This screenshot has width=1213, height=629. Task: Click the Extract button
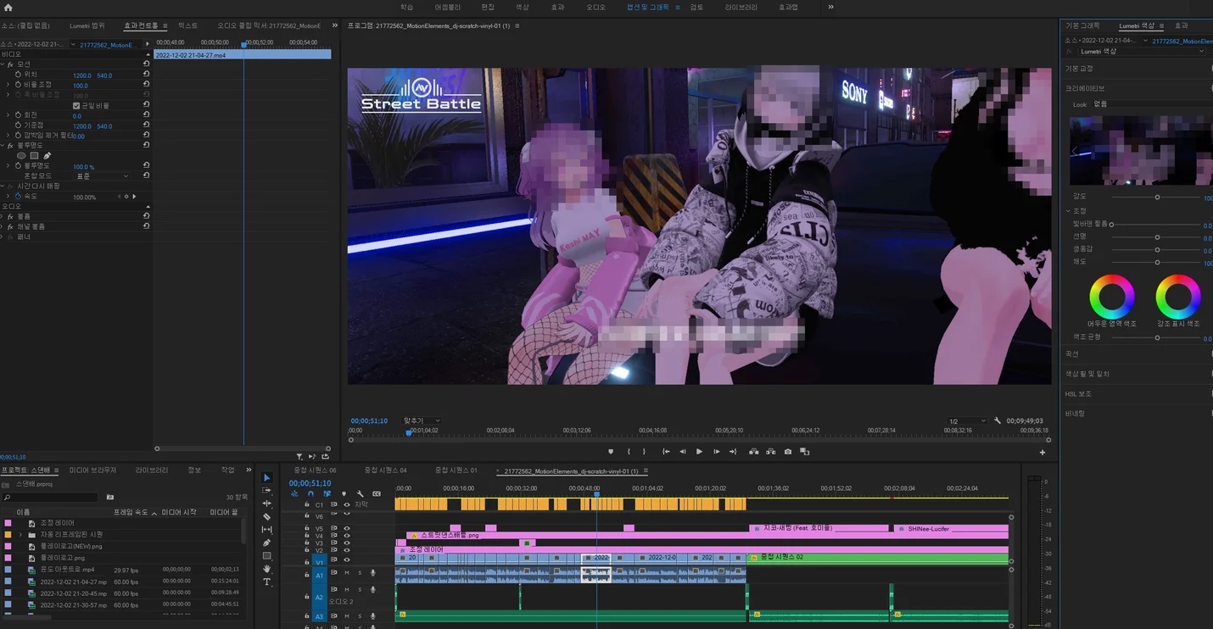771,452
